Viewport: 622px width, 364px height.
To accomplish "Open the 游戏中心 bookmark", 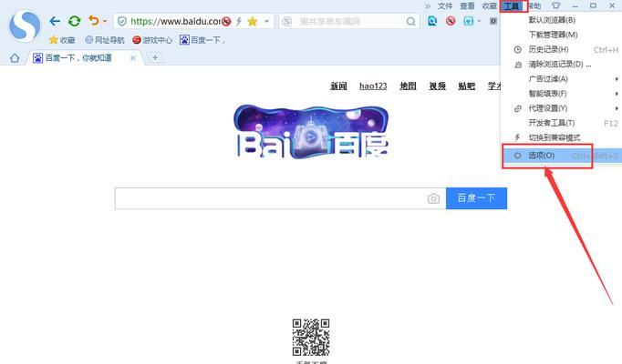I will click(x=152, y=40).
